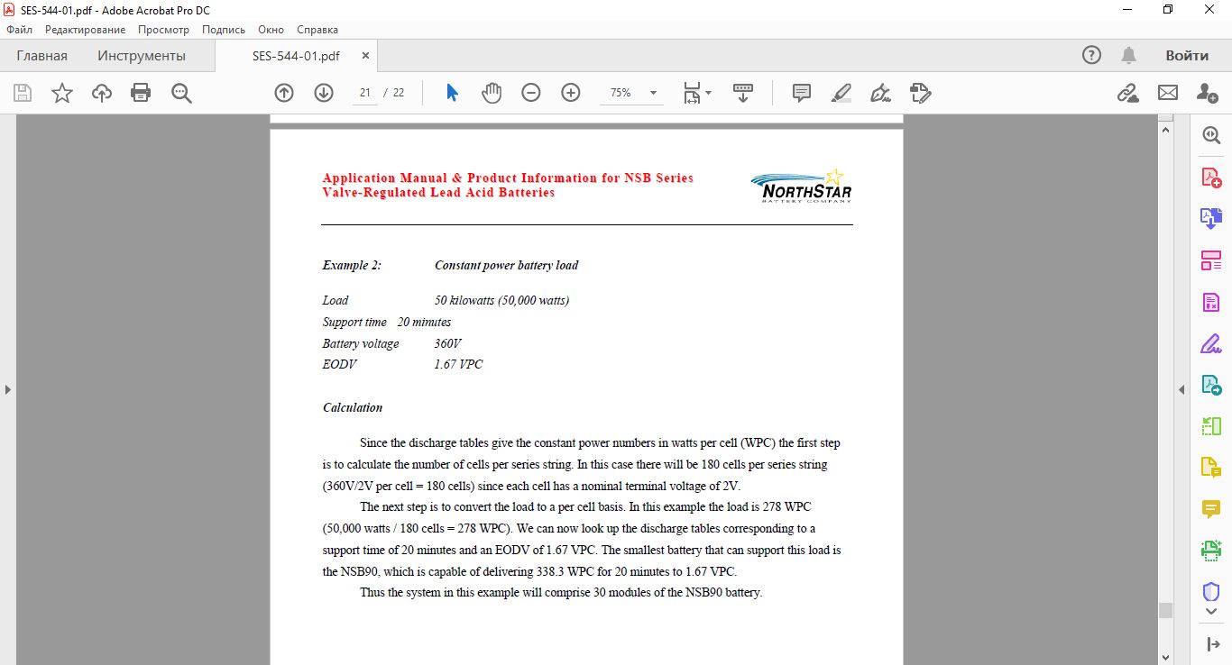Click the '360V' battery voltage value

coord(448,343)
